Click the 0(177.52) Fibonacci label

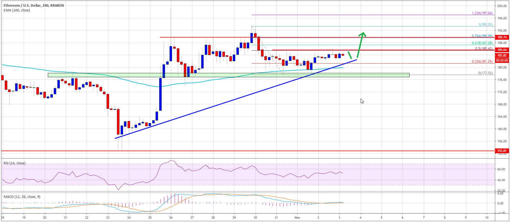click(x=485, y=73)
